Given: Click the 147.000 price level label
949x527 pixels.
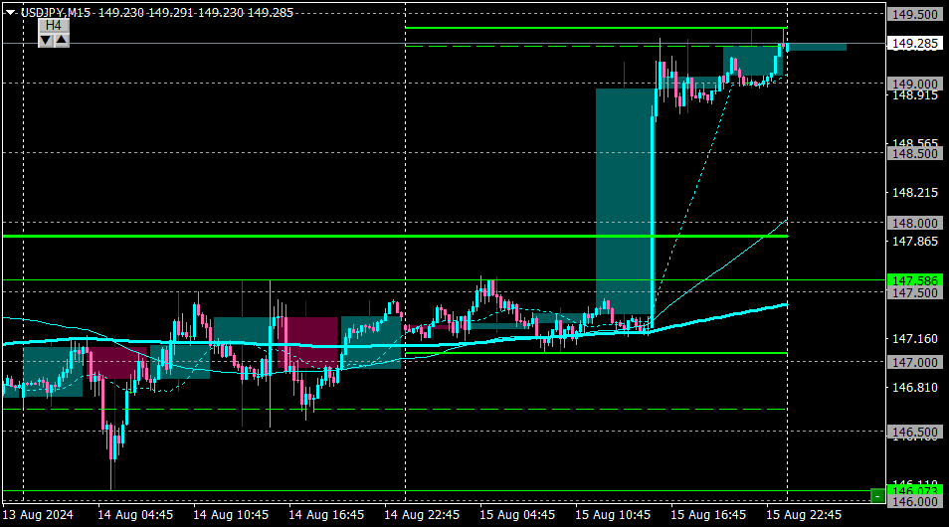Looking at the screenshot, I should coord(915,362).
